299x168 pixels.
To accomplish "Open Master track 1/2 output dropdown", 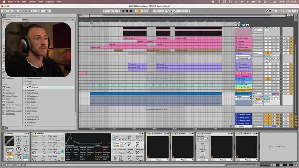I will pyautogui.click(x=258, y=126).
